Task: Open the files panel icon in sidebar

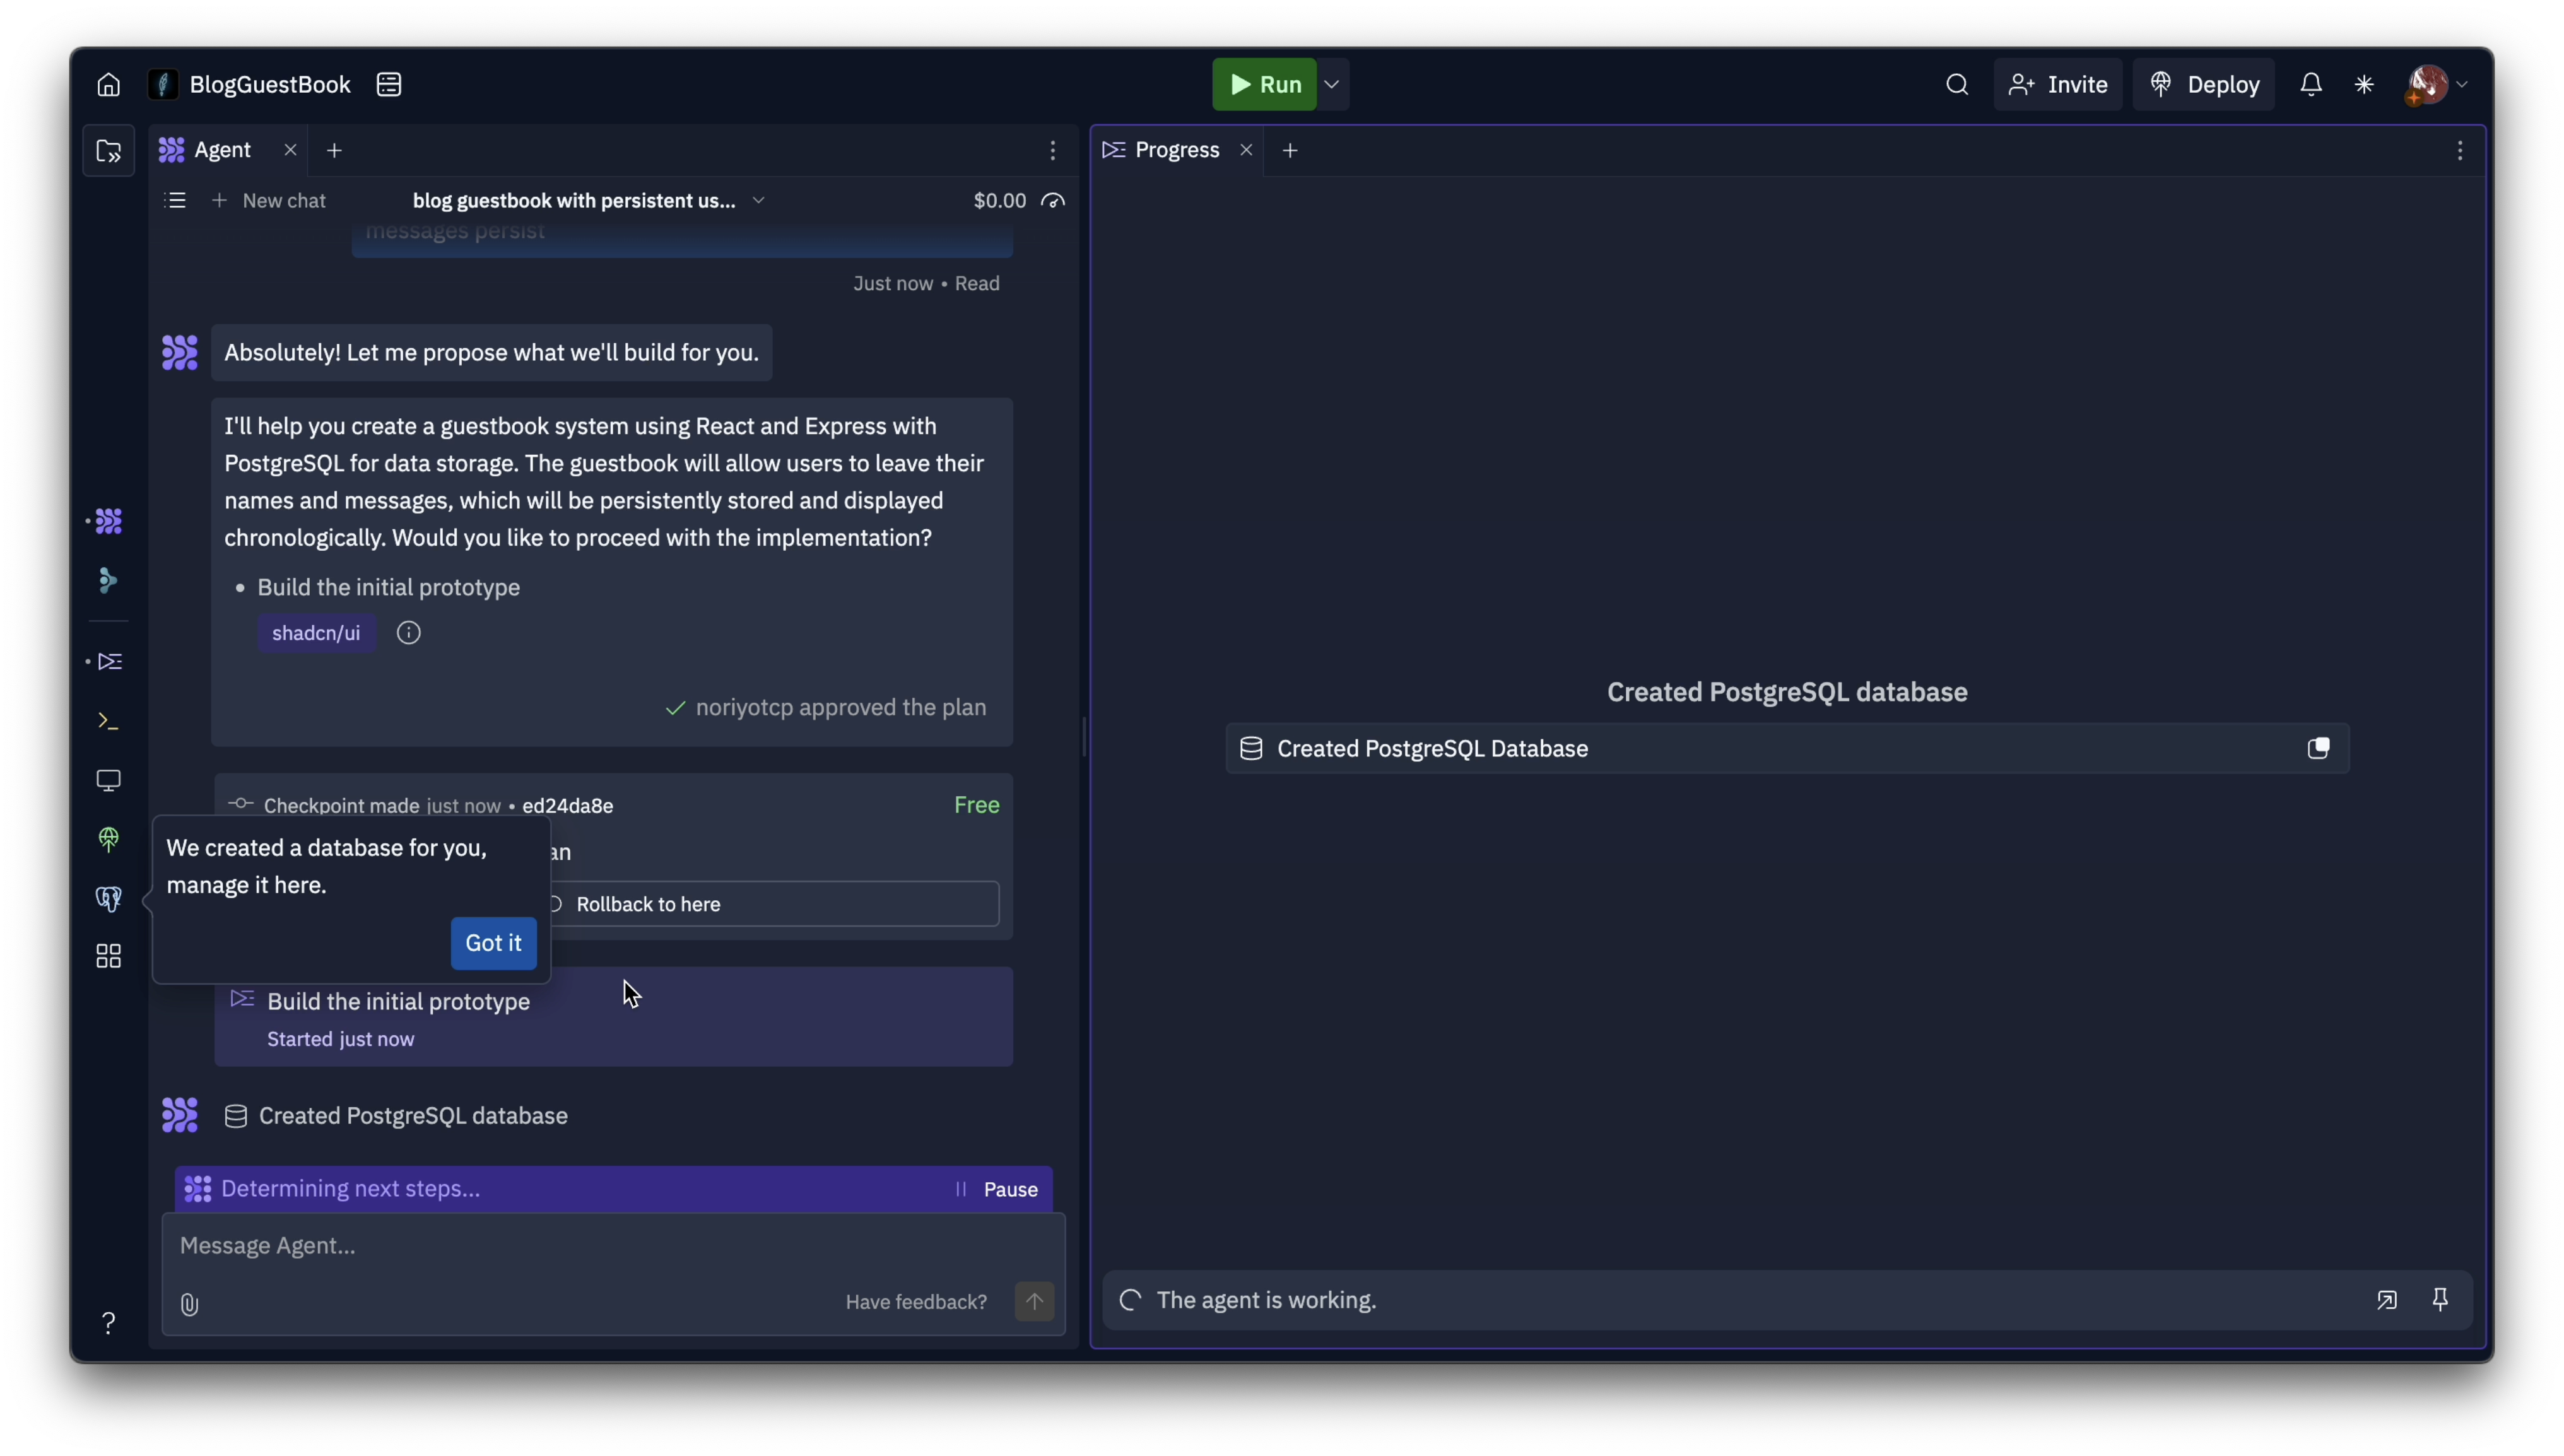Action: tap(108, 151)
